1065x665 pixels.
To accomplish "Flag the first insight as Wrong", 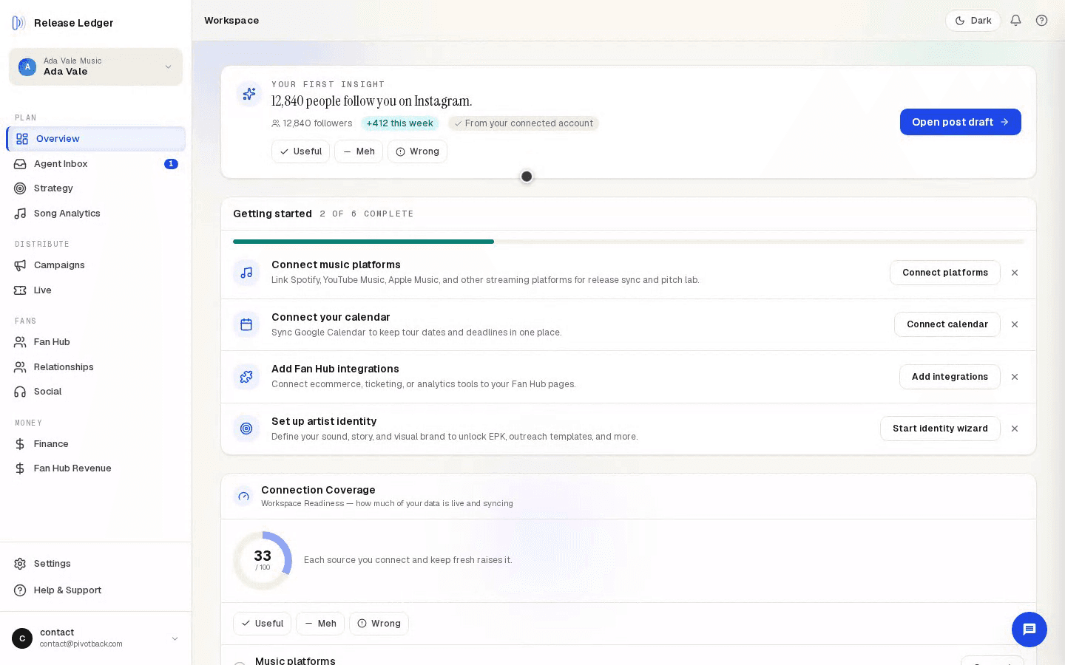I will (417, 151).
